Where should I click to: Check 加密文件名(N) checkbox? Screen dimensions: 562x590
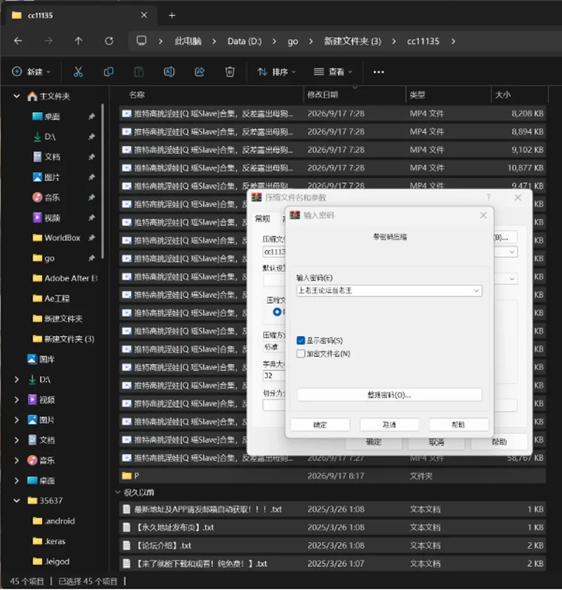click(300, 354)
